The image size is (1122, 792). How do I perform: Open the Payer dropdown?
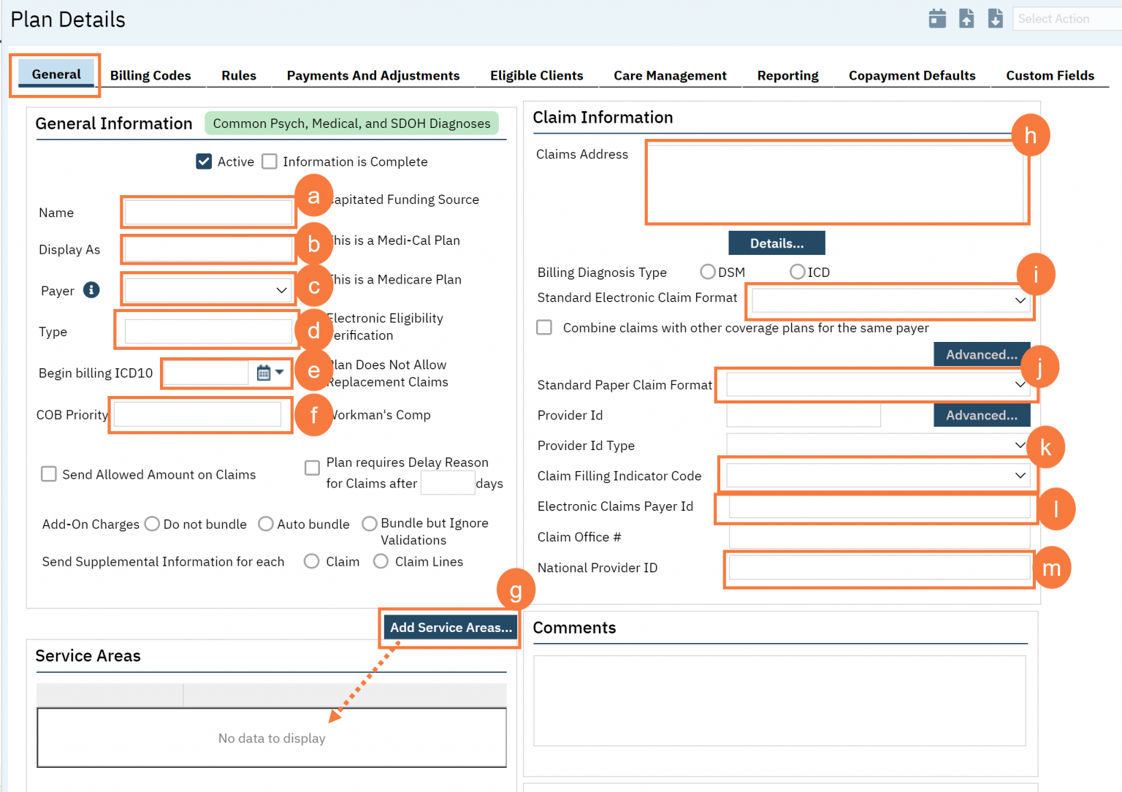(x=207, y=289)
